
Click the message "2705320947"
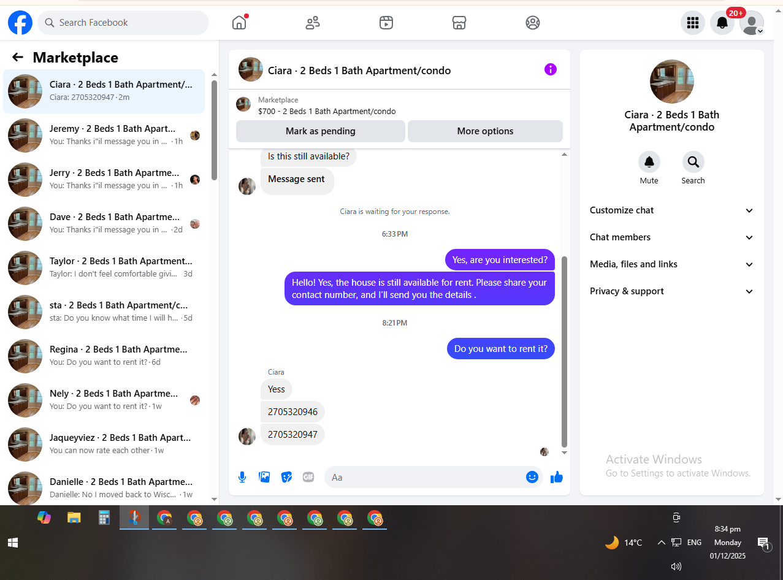coord(292,434)
